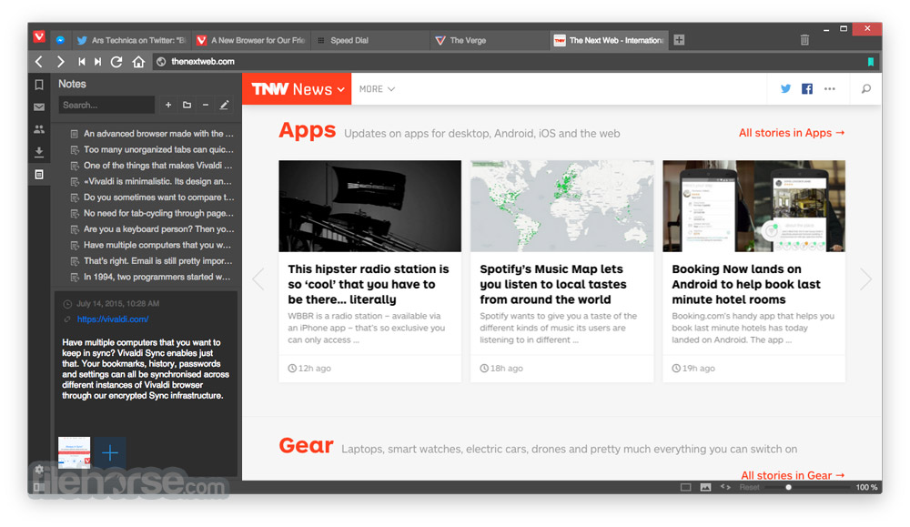Image resolution: width=910 pixels, height=527 pixels.
Task: Create a new notes folder
Action: click(187, 105)
